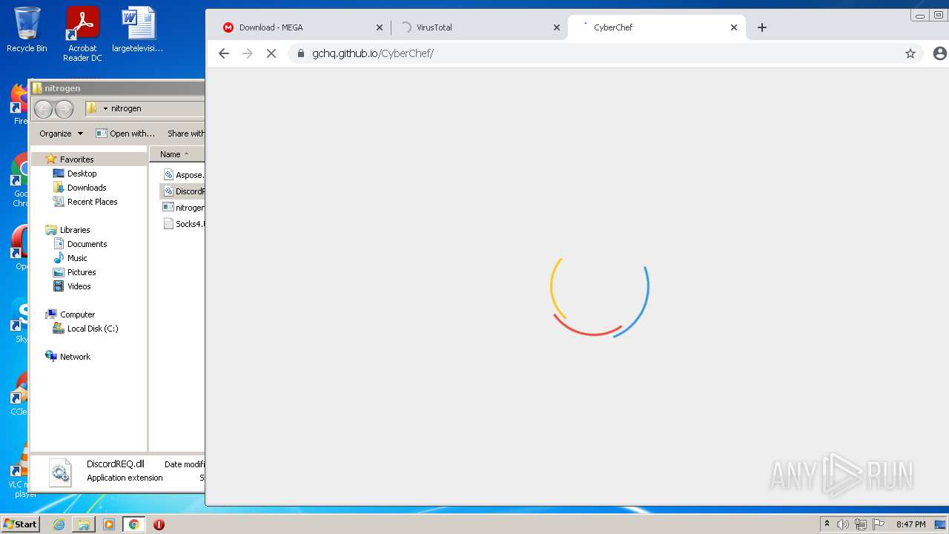Open the nitrogen path dropdown arrow in Explorer
Image resolution: width=949 pixels, height=534 pixels.
(105, 108)
